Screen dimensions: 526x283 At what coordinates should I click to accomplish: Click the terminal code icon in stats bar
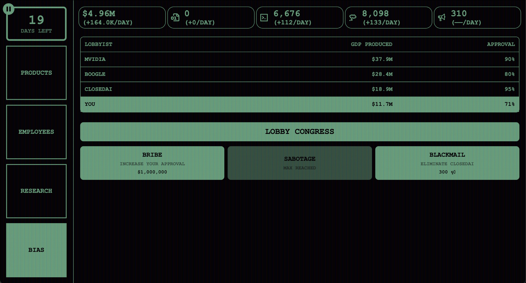click(x=264, y=18)
